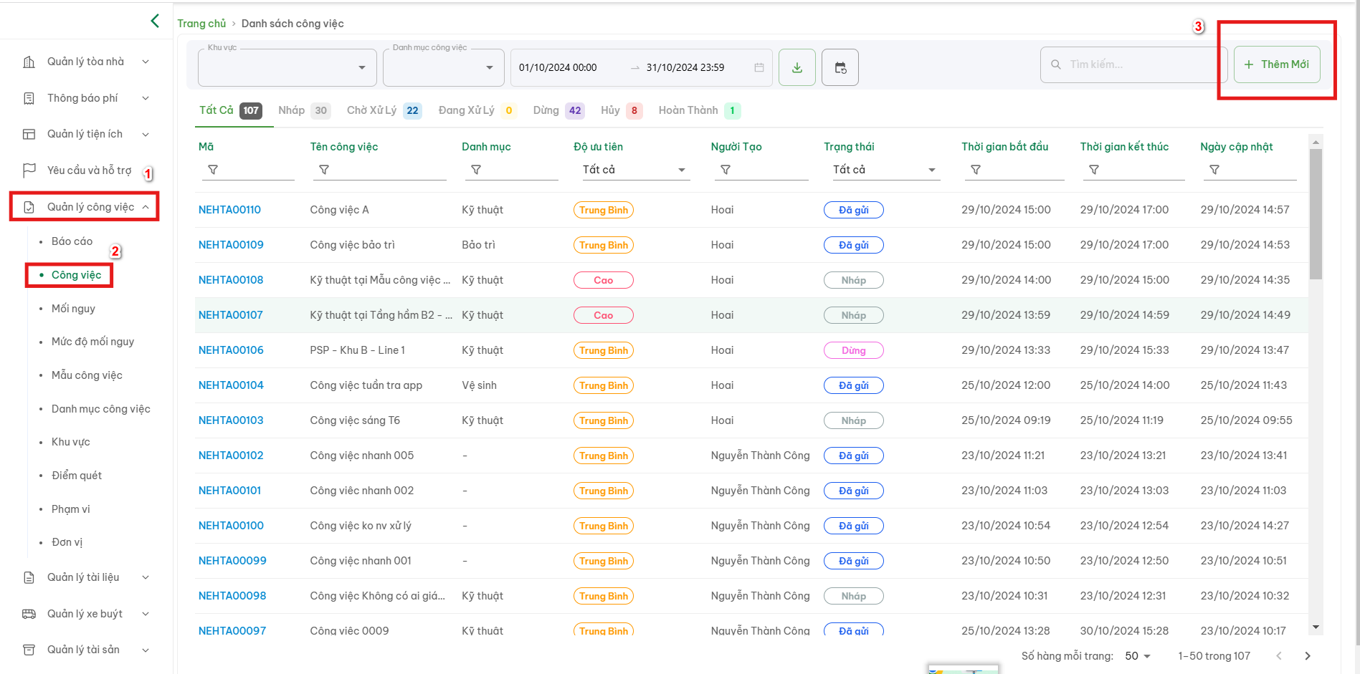
Task: Switch to the Dừng tab
Action: point(558,110)
